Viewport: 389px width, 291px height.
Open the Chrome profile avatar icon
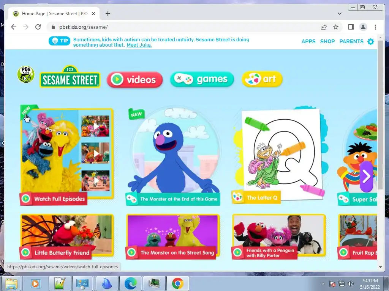[363, 27]
